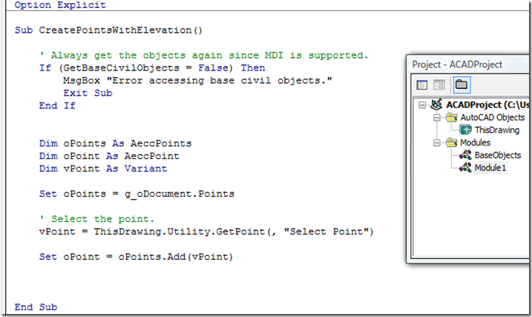Collapse the AutoCAD Objects folder

438,117
